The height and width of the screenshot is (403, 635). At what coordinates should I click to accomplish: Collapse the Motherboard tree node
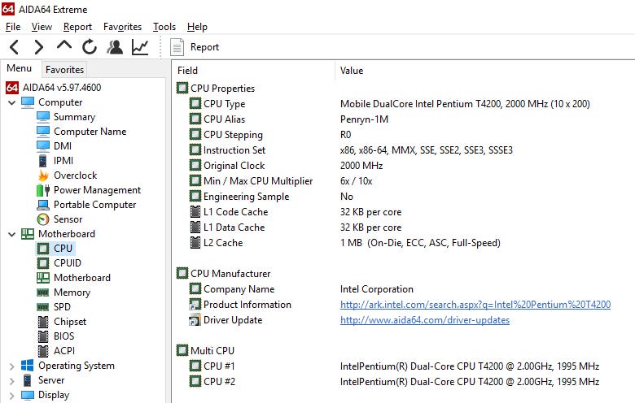(x=11, y=234)
